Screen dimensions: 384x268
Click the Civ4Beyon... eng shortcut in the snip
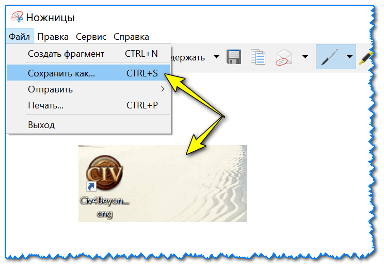[105, 186]
